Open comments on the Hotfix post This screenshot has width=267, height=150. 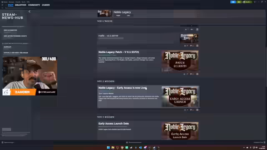pos(191,46)
